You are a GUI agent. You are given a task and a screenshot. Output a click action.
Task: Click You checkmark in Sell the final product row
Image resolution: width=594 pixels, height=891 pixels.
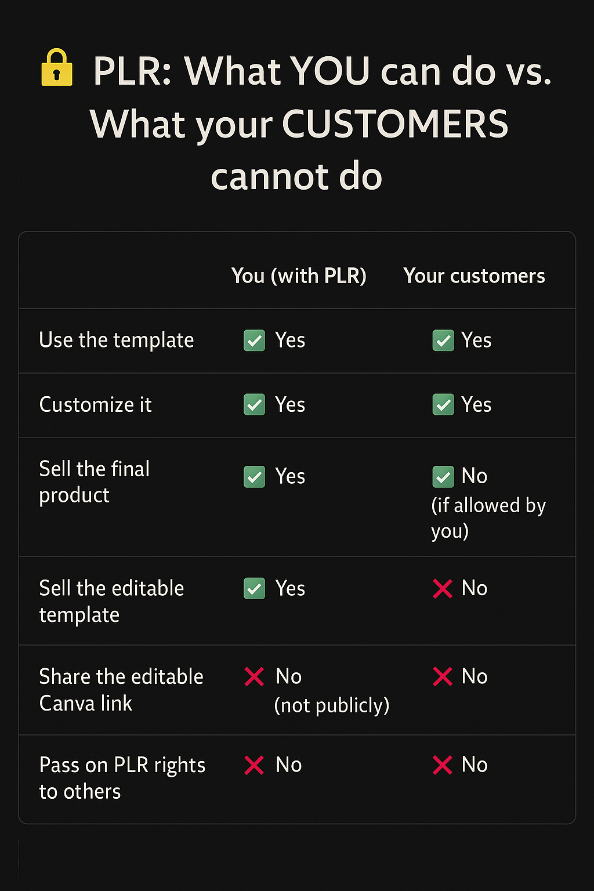tap(254, 477)
